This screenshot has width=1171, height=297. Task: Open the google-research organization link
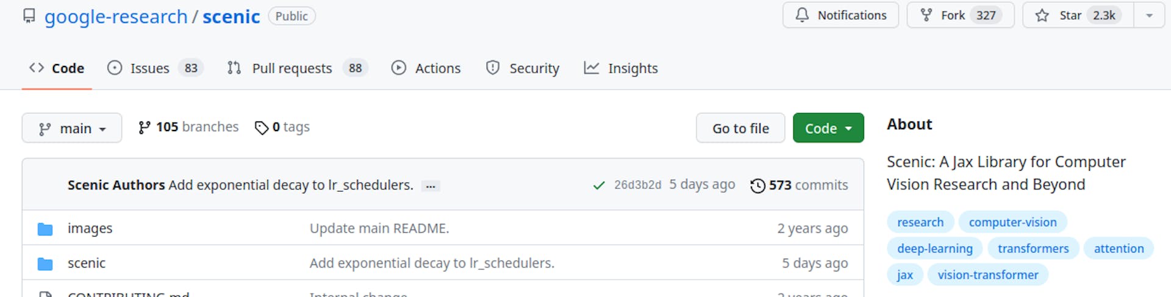[116, 16]
